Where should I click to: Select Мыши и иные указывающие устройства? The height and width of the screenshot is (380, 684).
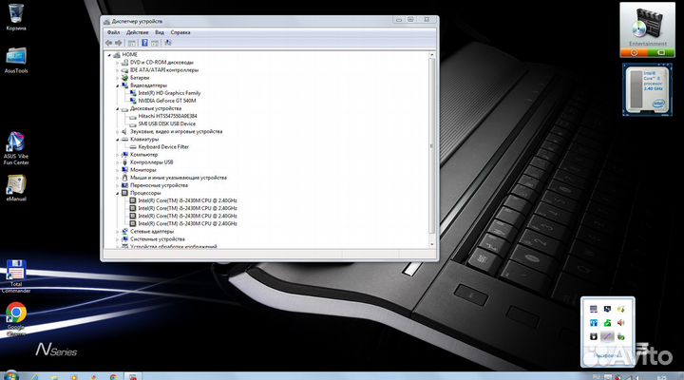(178, 178)
